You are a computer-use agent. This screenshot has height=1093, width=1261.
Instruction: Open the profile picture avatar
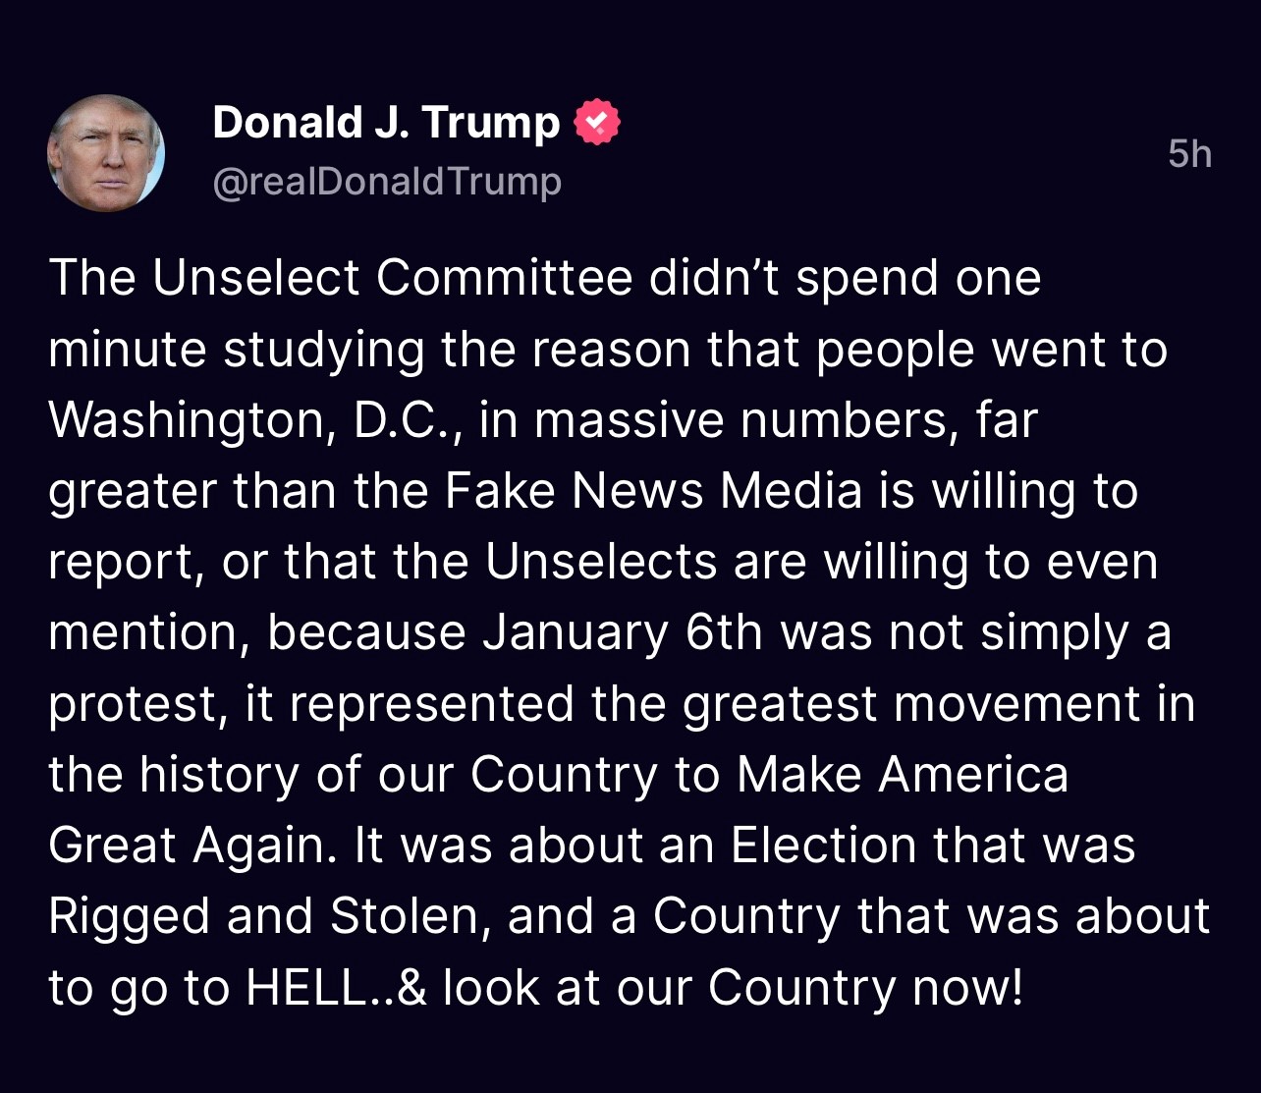(106, 153)
